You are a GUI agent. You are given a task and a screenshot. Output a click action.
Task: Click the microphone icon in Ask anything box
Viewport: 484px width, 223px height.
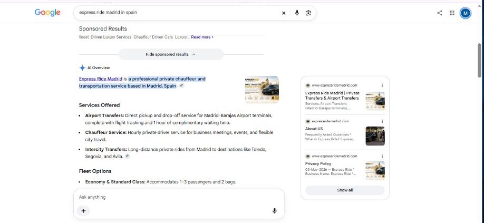[x=274, y=211]
